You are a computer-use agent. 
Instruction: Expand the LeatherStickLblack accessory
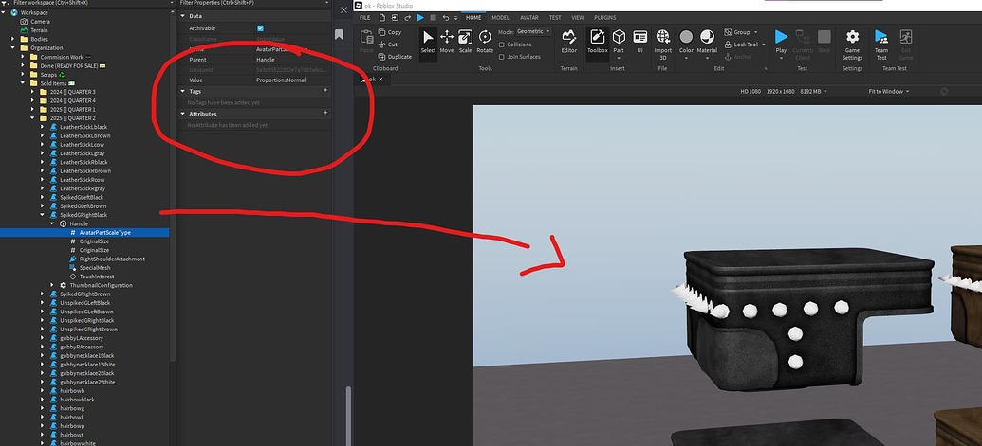[43, 127]
